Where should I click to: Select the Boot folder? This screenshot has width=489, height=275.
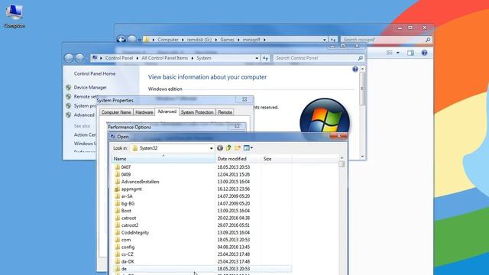[126, 211]
